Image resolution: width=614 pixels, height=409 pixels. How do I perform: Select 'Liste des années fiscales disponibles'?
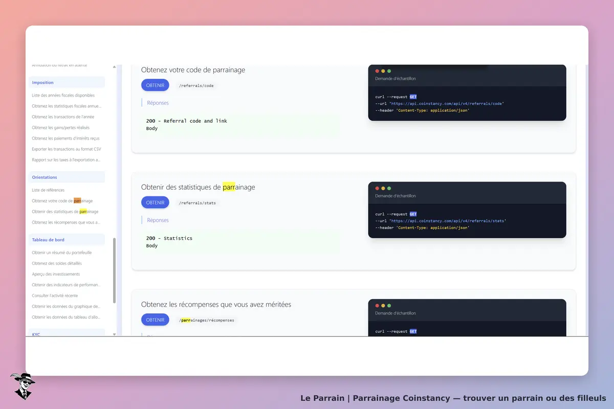[63, 96]
